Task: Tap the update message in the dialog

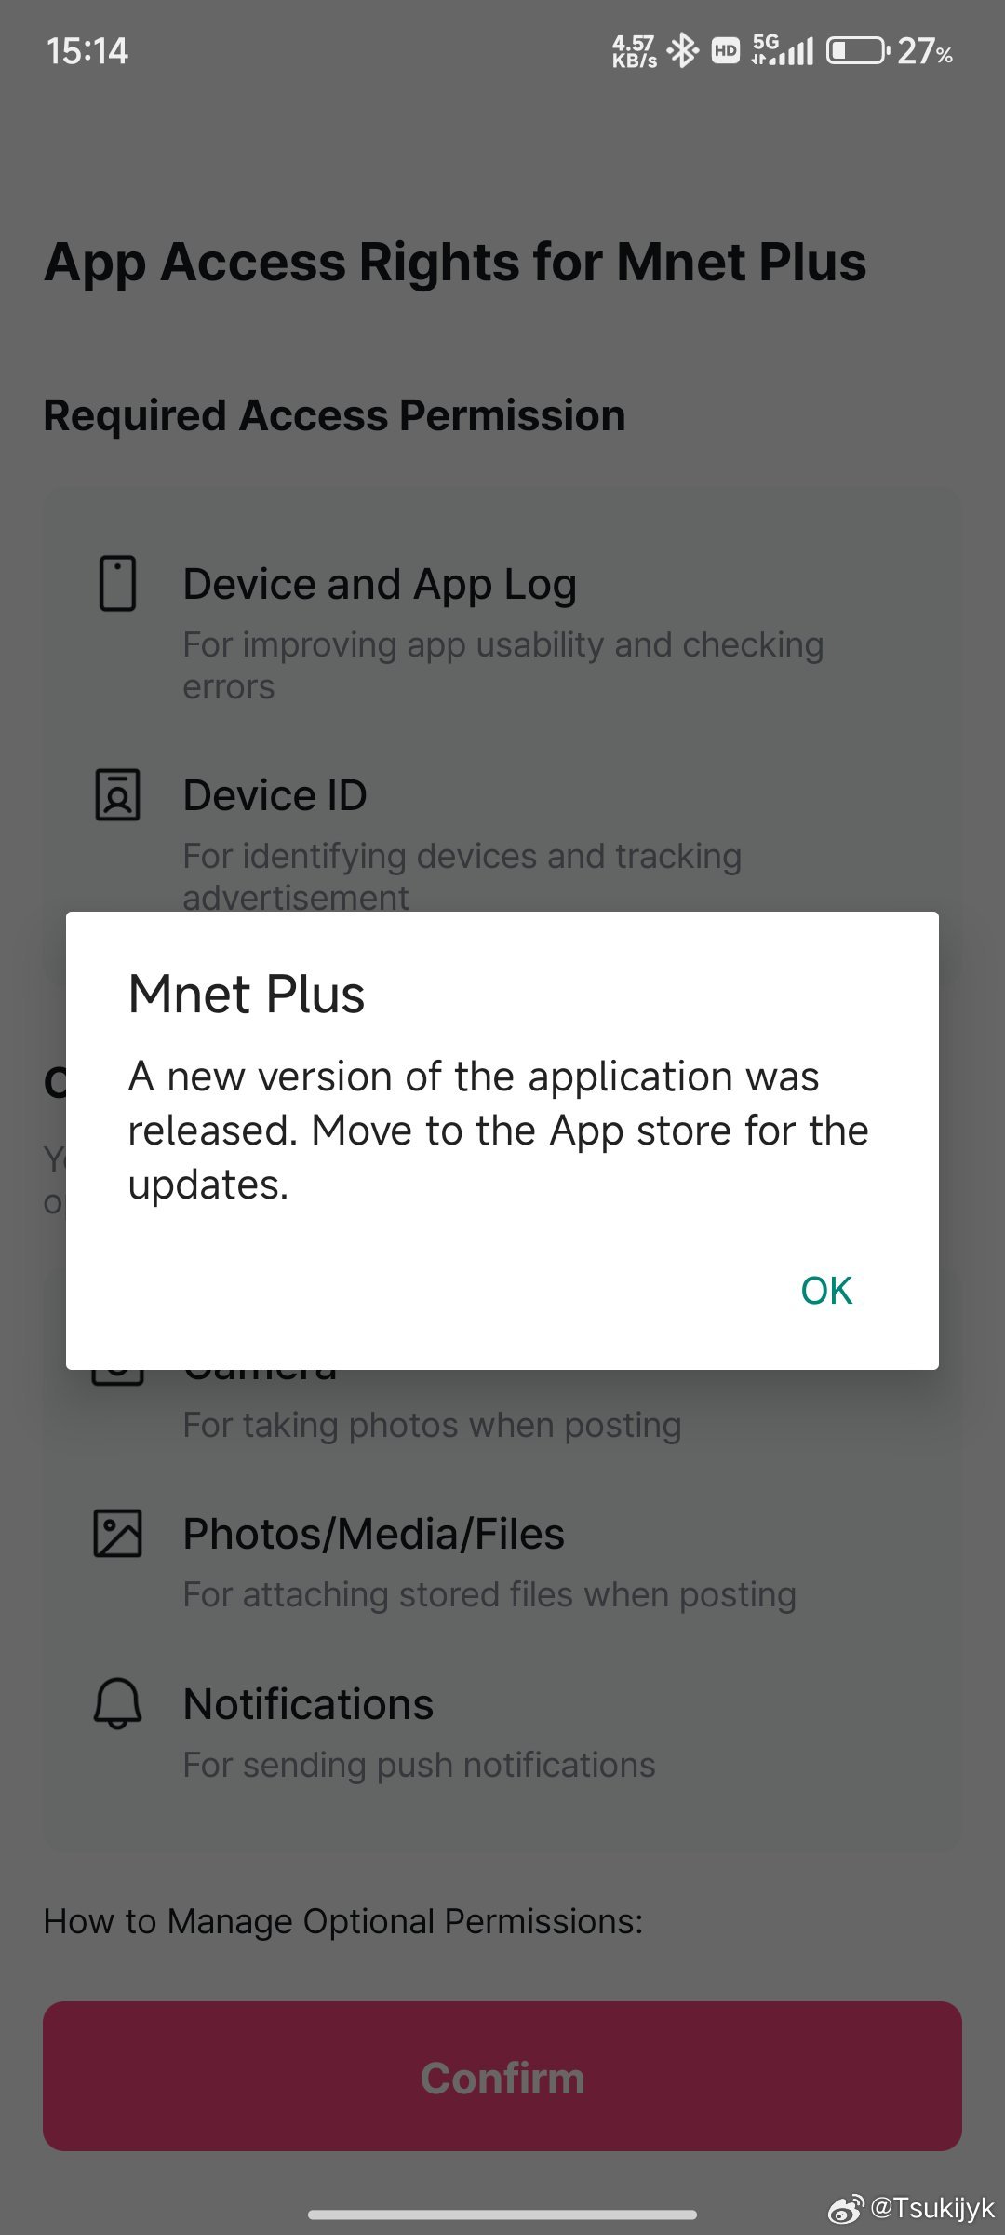Action: [498, 1131]
